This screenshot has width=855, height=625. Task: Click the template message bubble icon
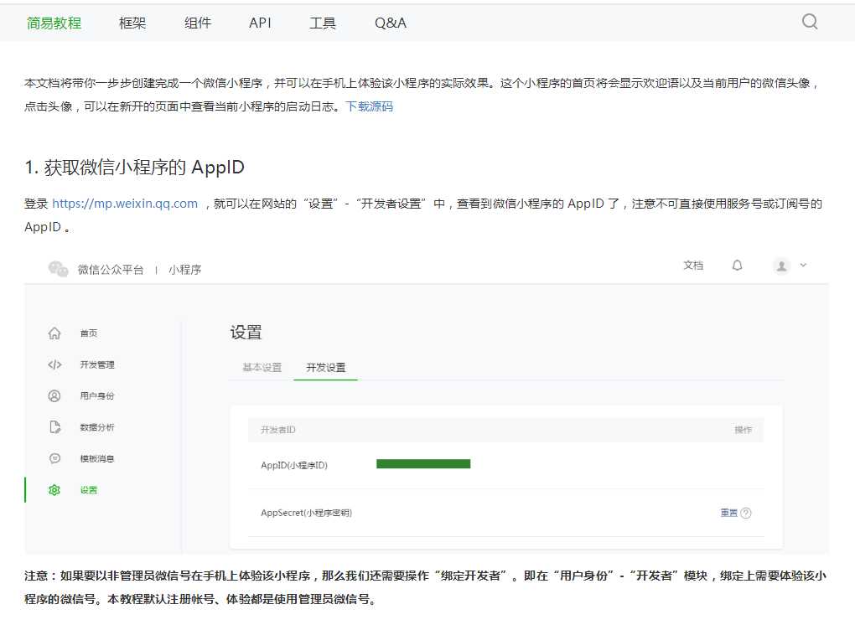tap(54, 458)
